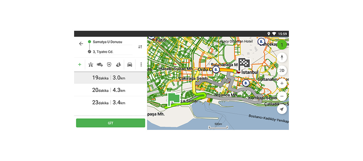Switch map to 2D view
The height and width of the screenshot is (161, 363).
point(282,70)
